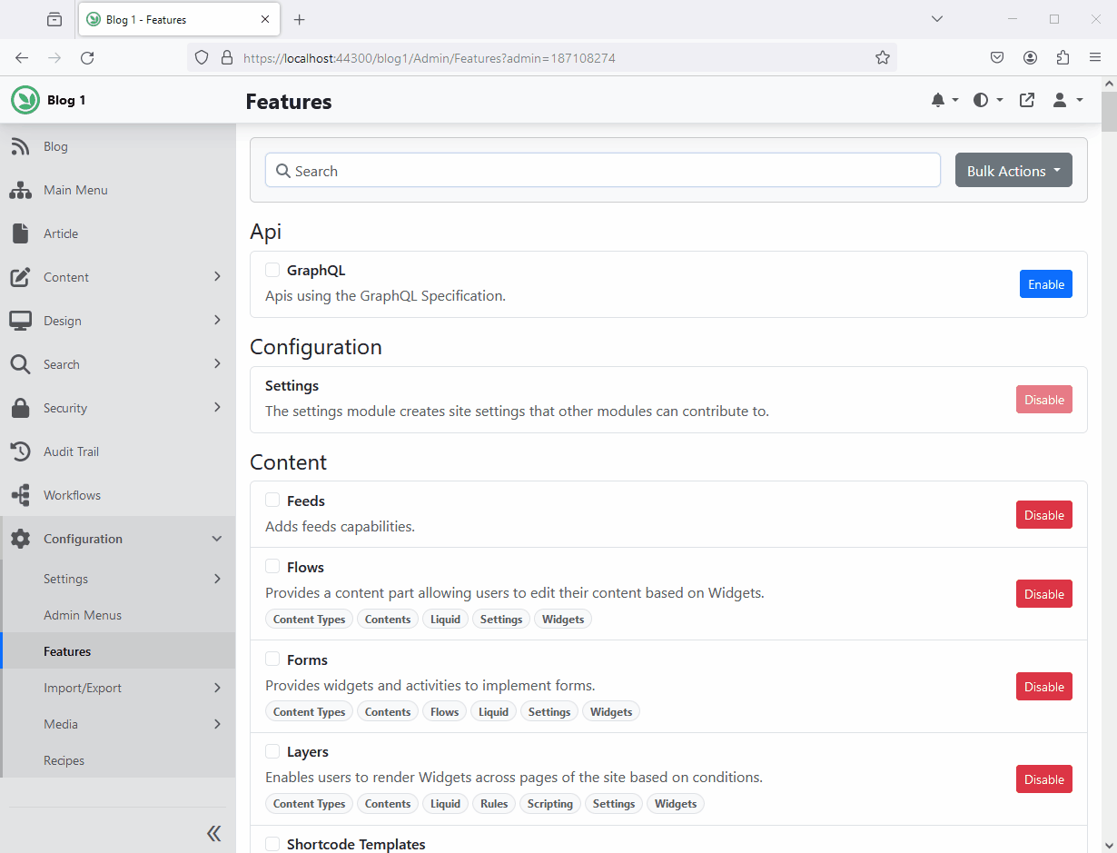The width and height of the screenshot is (1117, 853).
Task: Check the Forms feature checkbox
Action: (x=272, y=659)
